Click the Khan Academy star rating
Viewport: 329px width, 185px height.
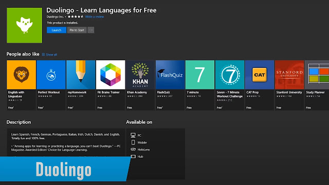133,96
